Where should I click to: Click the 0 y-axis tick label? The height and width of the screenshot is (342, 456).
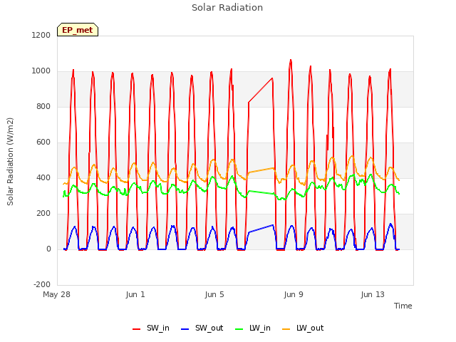click(x=48, y=249)
